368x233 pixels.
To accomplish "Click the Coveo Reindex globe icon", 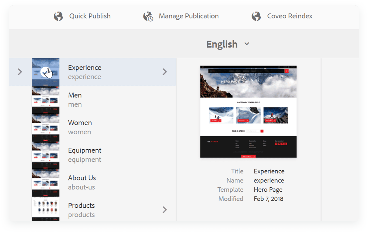I will pyautogui.click(x=256, y=16).
